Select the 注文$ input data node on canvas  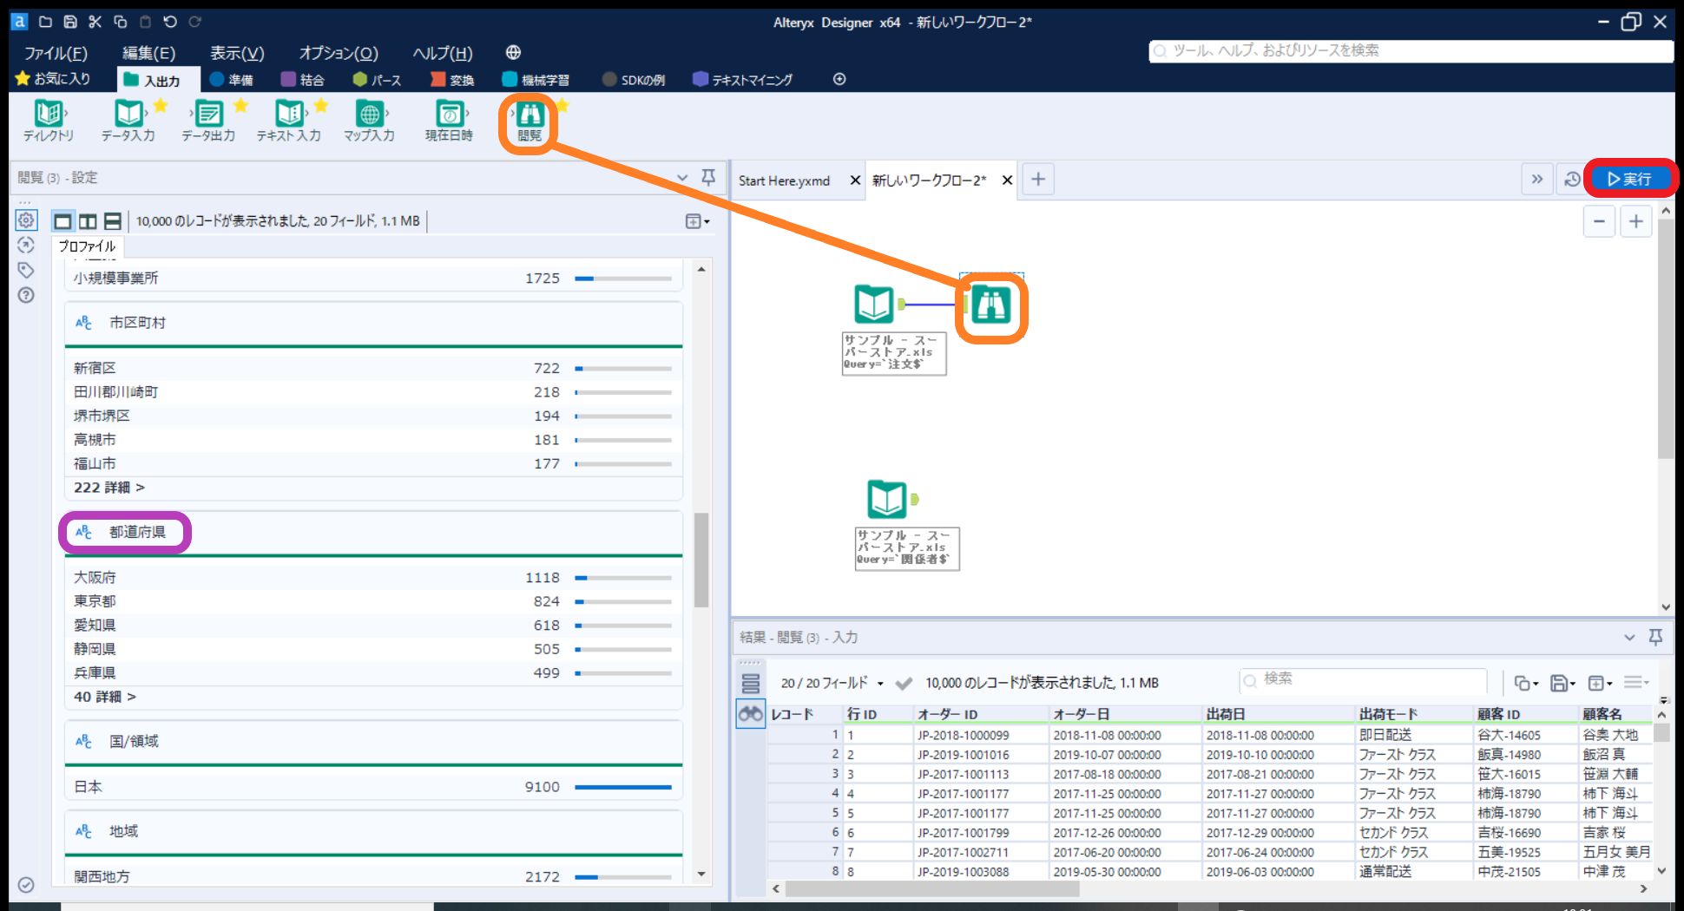(874, 304)
